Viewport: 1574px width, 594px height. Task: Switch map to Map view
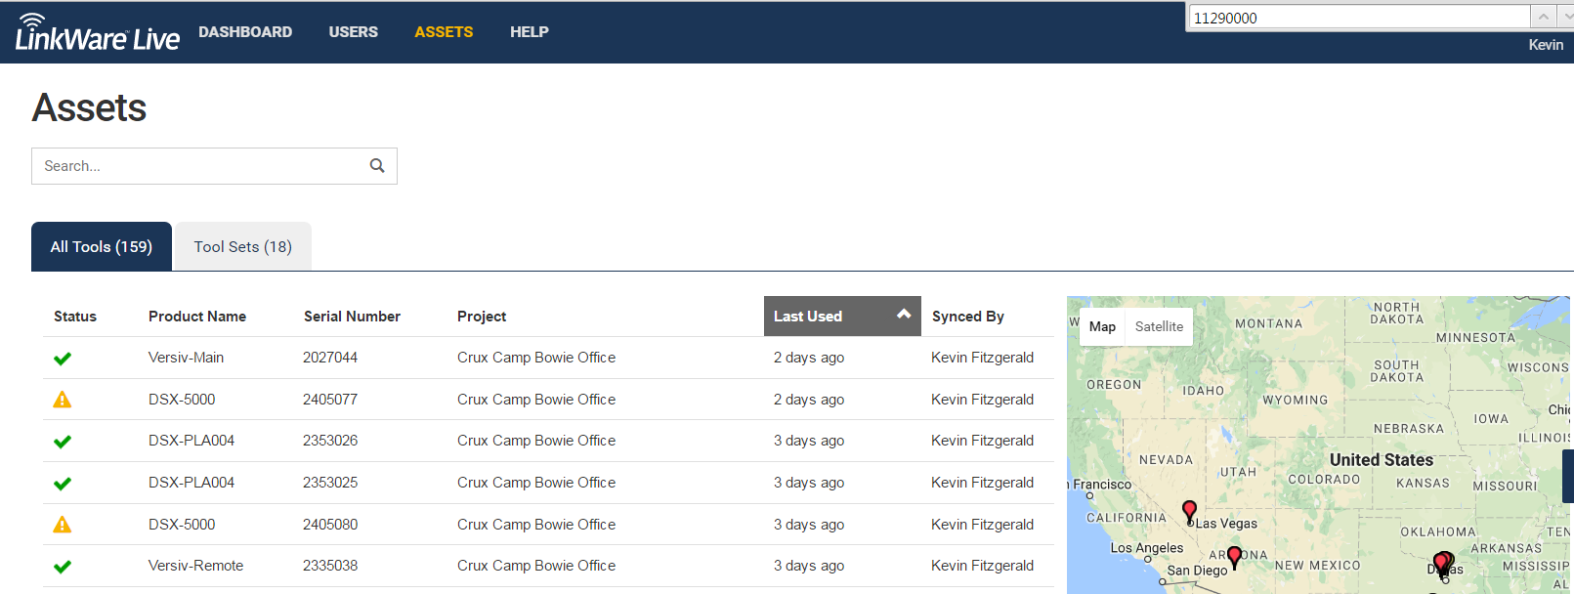pos(1102,326)
